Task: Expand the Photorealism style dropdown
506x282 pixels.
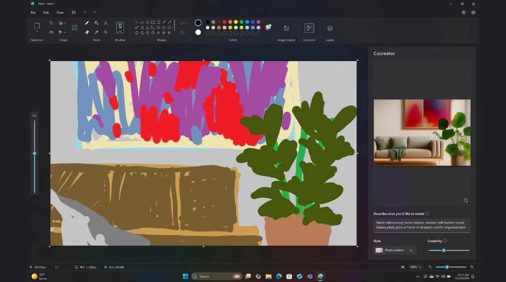Action: 396,250
